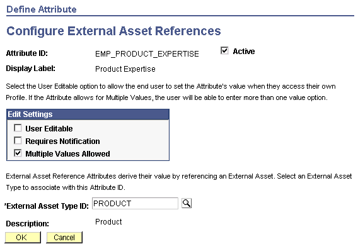The height and width of the screenshot is (249, 358).
Task: Click the Description label
Action: pyautogui.click(x=27, y=224)
